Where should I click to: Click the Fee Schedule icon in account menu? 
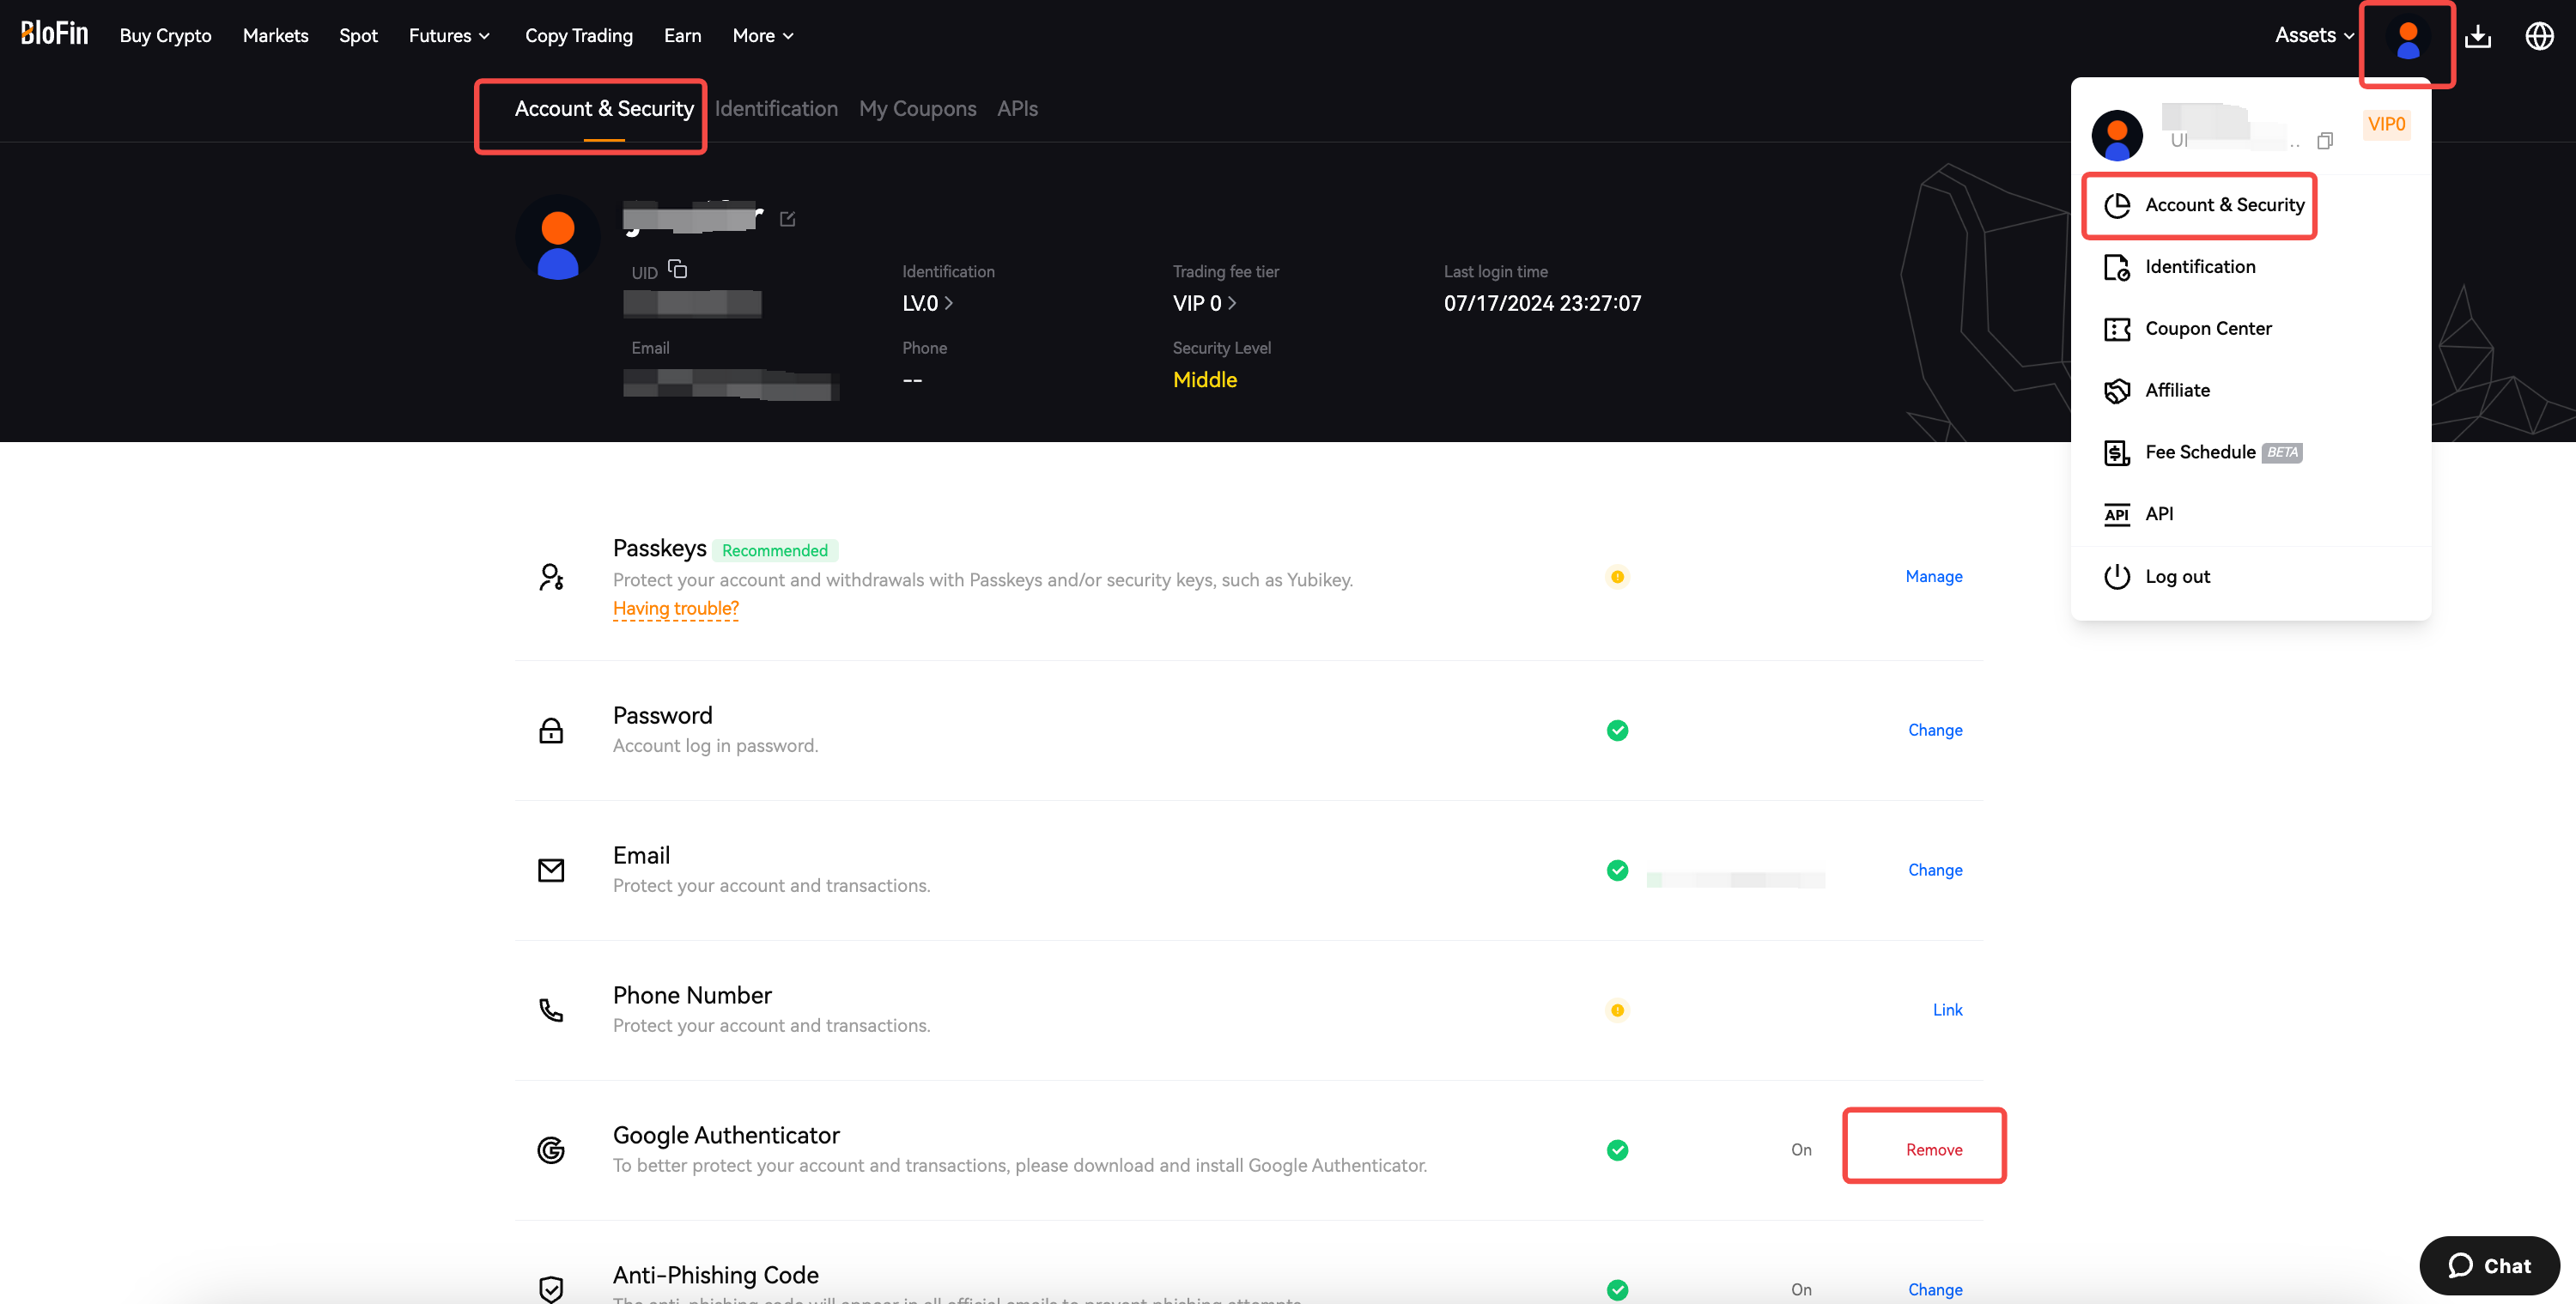pos(2117,452)
